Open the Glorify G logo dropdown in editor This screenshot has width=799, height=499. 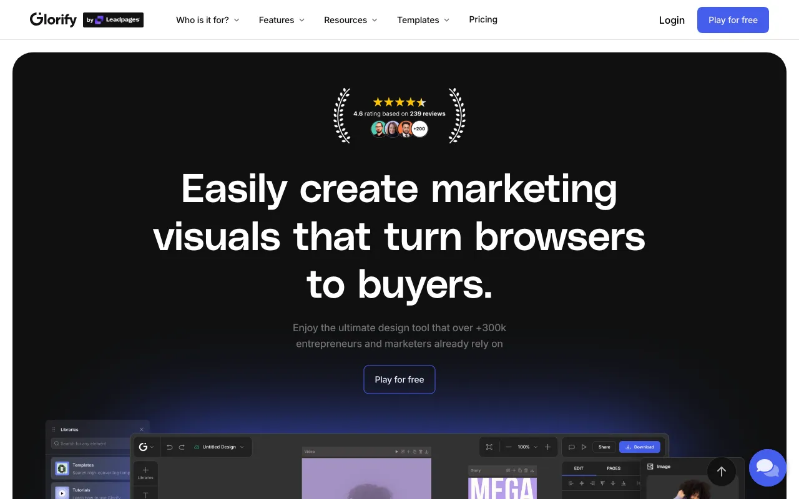tap(146, 447)
